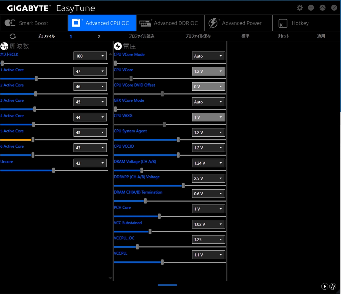The width and height of the screenshot is (341, 294).
Task: Open the hardware monitor waveform icon
Action: pyautogui.click(x=333, y=286)
